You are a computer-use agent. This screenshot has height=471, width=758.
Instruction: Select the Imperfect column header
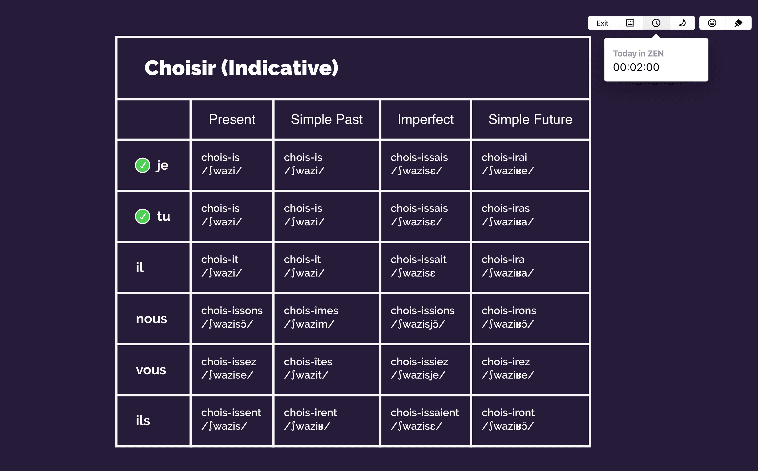426,119
